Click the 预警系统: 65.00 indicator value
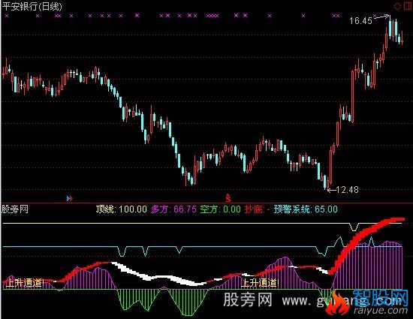The image size is (413, 319). 306,209
